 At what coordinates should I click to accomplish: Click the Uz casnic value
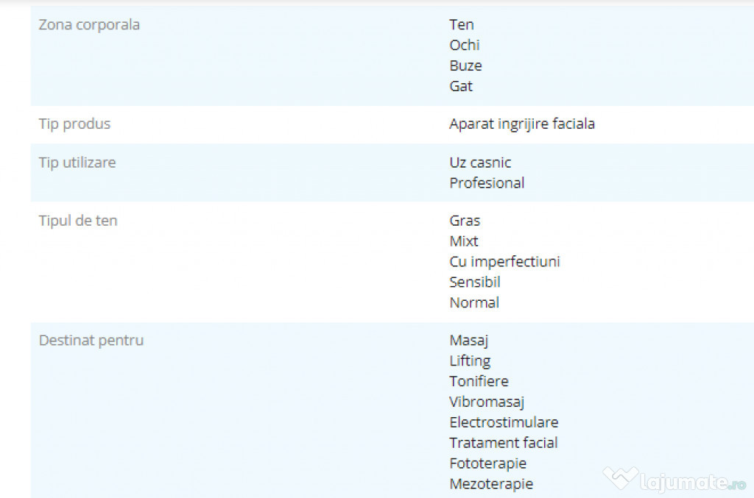[x=480, y=163]
